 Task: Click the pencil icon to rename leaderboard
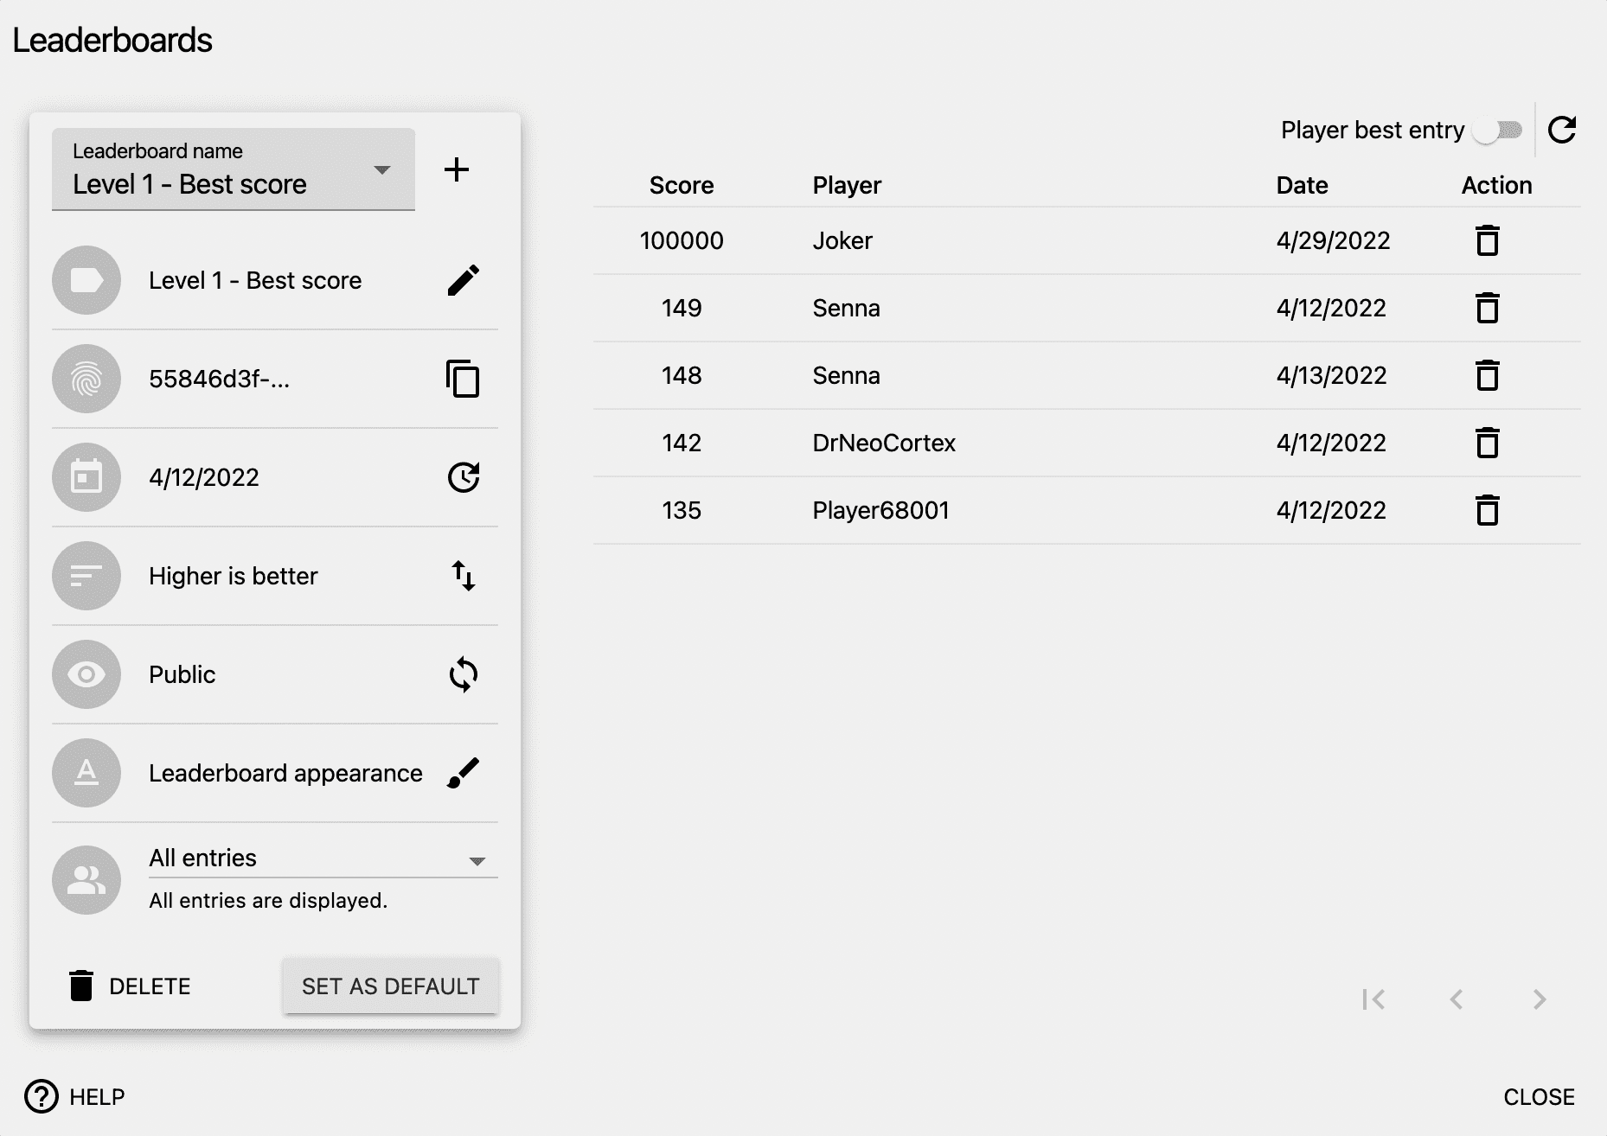(463, 280)
